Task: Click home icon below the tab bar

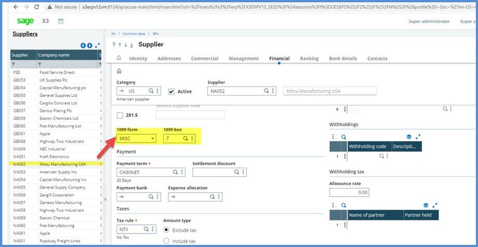Action: coord(119,71)
